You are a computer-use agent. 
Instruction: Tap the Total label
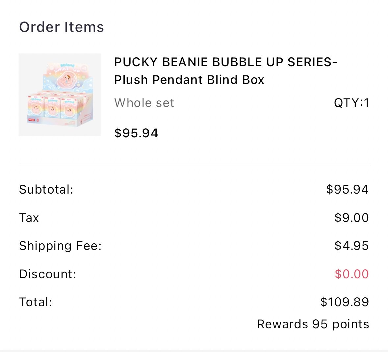click(x=36, y=302)
